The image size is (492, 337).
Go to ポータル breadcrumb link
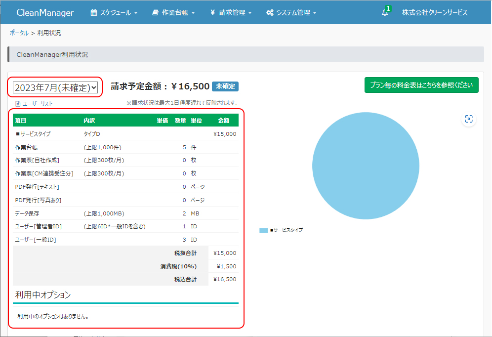(x=19, y=33)
